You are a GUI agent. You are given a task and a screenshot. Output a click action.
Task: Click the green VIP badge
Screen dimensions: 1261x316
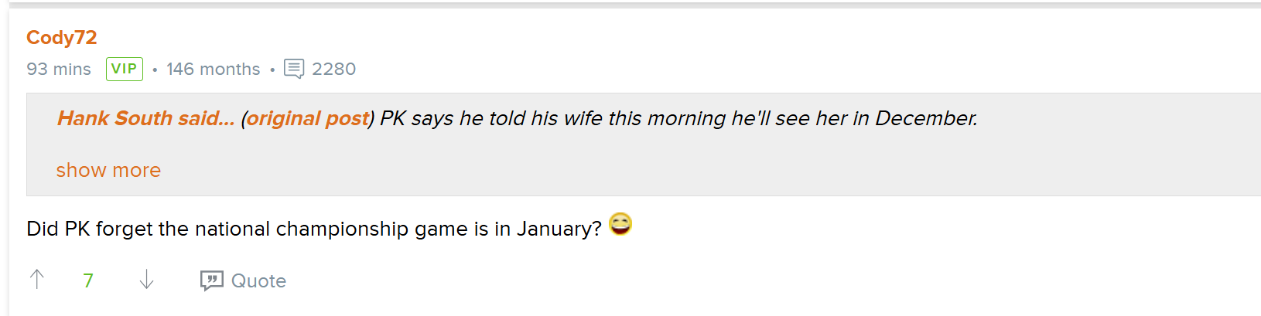click(125, 69)
